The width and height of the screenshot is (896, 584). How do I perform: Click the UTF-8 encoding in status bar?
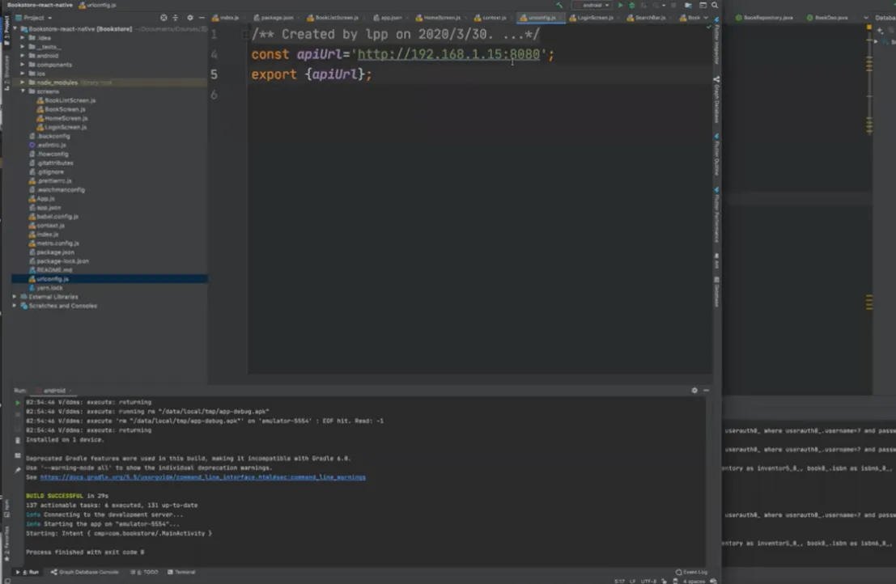(648, 581)
